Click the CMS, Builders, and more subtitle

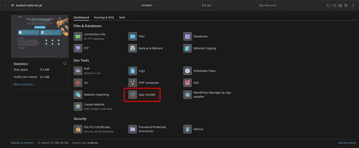(98, 109)
